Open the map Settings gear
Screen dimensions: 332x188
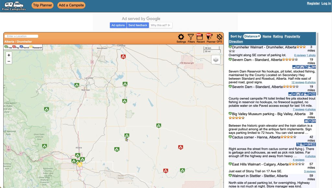181,37
